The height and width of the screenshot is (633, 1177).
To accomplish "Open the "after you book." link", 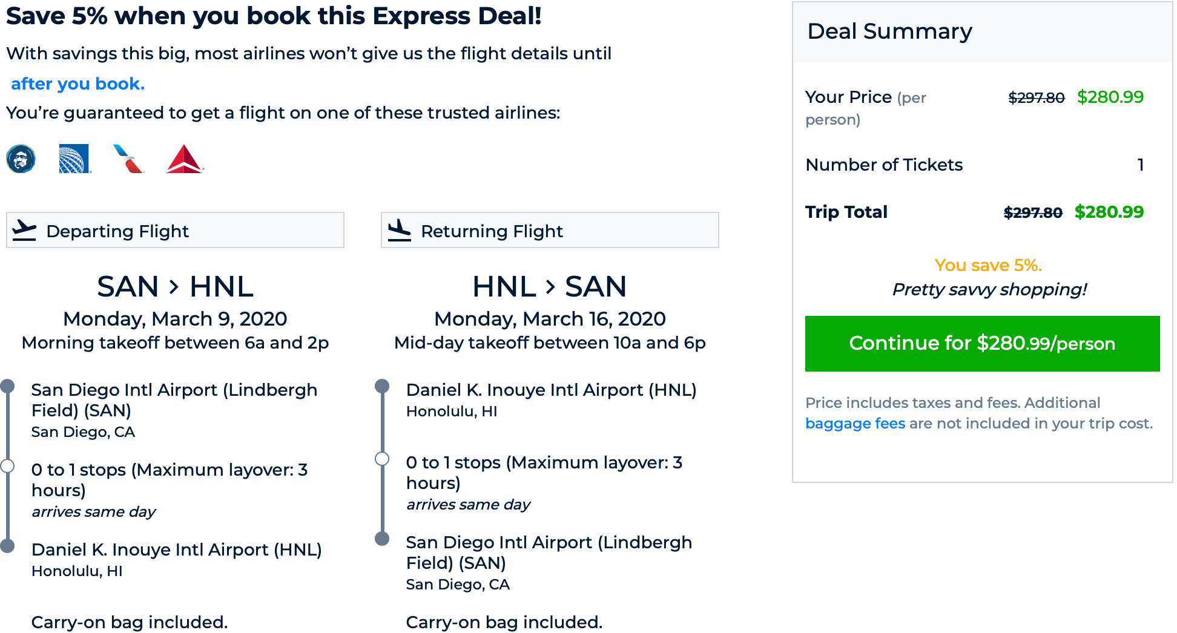I will tap(77, 84).
